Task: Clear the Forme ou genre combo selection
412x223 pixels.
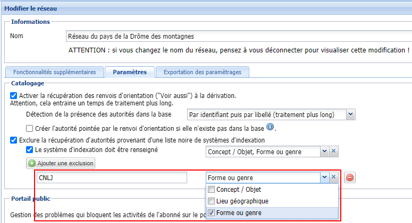Action: tap(334, 177)
